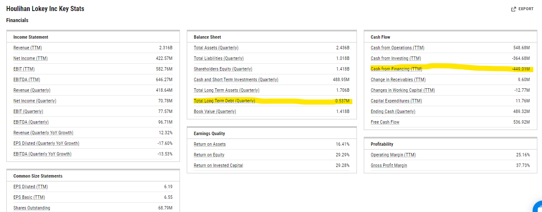Open Cash and Short Term Investments link
The width and height of the screenshot is (542, 212).
236,79
